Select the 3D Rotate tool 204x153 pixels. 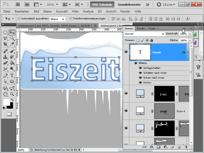5,88
